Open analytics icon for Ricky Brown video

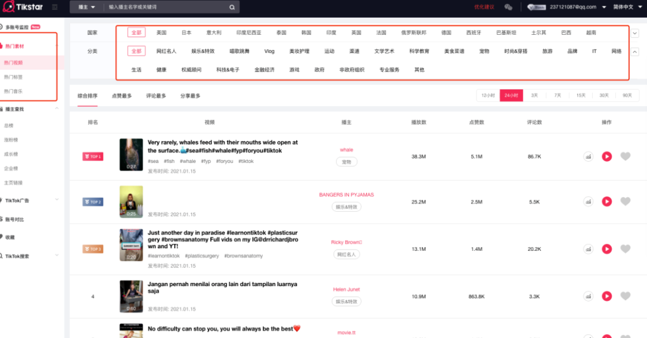click(x=588, y=249)
